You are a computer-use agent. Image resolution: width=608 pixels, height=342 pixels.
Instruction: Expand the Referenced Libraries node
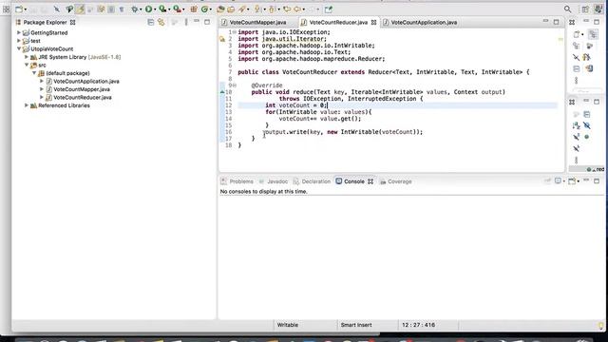pyautogui.click(x=27, y=105)
